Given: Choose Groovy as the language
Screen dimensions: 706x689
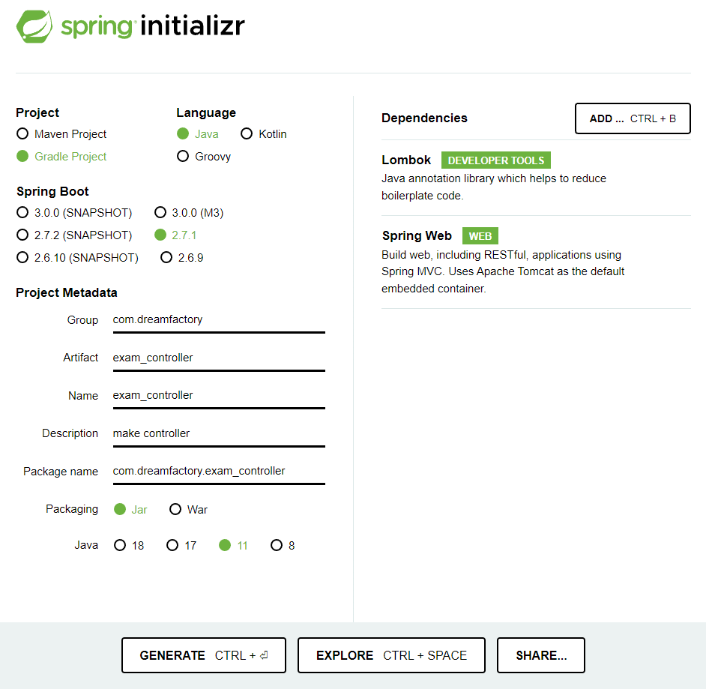Looking at the screenshot, I should (x=204, y=157).
